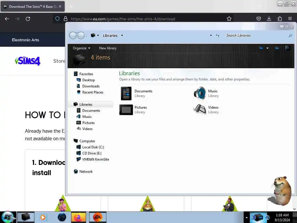Open the view options dropdown arrow
297x223 pixels.
pyautogui.click(x=267, y=48)
